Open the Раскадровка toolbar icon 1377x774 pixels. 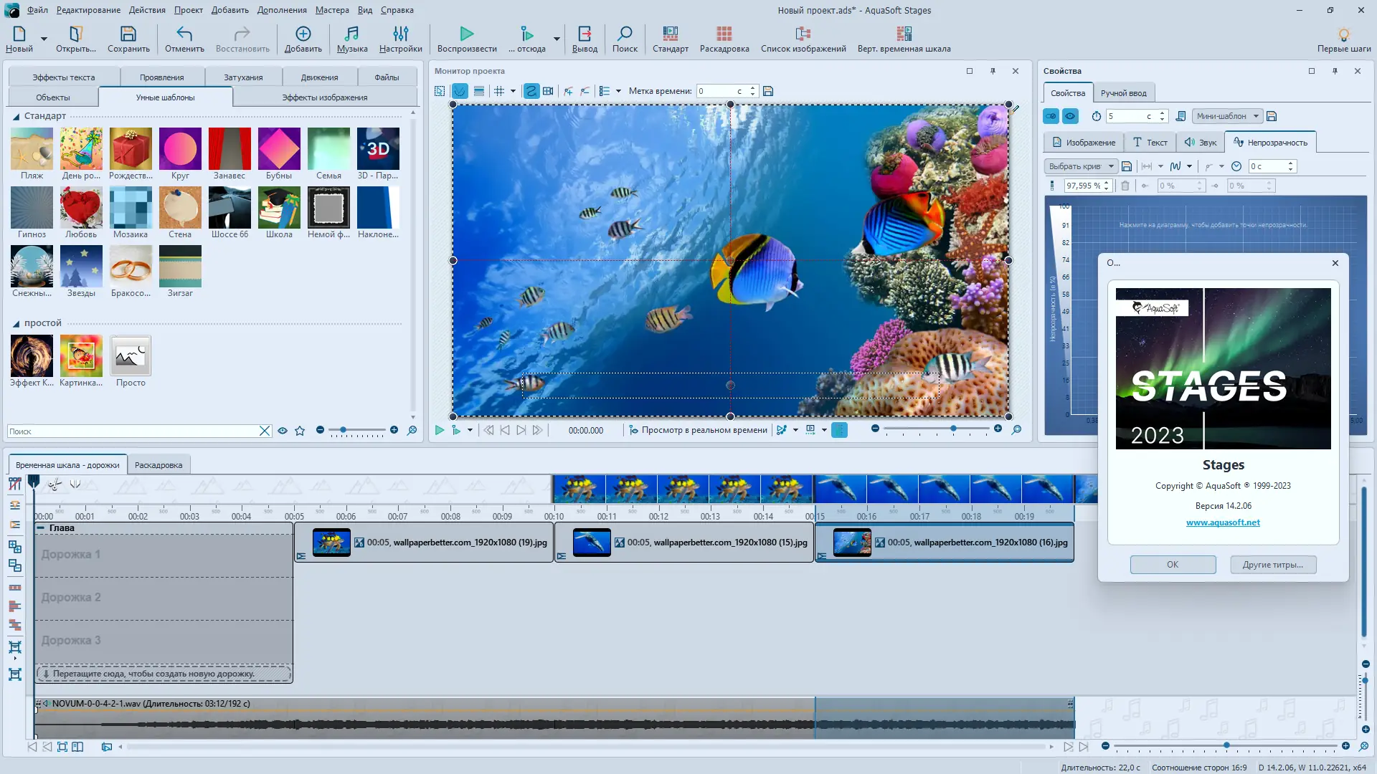(x=723, y=39)
